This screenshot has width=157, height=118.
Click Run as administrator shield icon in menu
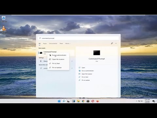(x=50, y=55)
